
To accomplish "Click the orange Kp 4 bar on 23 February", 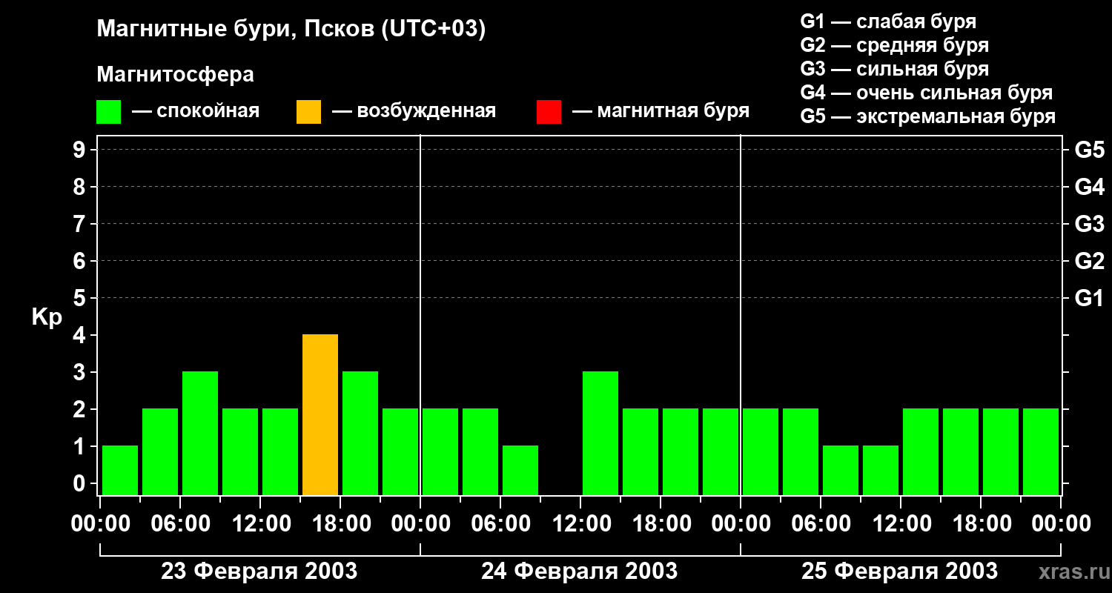I will tap(320, 414).
